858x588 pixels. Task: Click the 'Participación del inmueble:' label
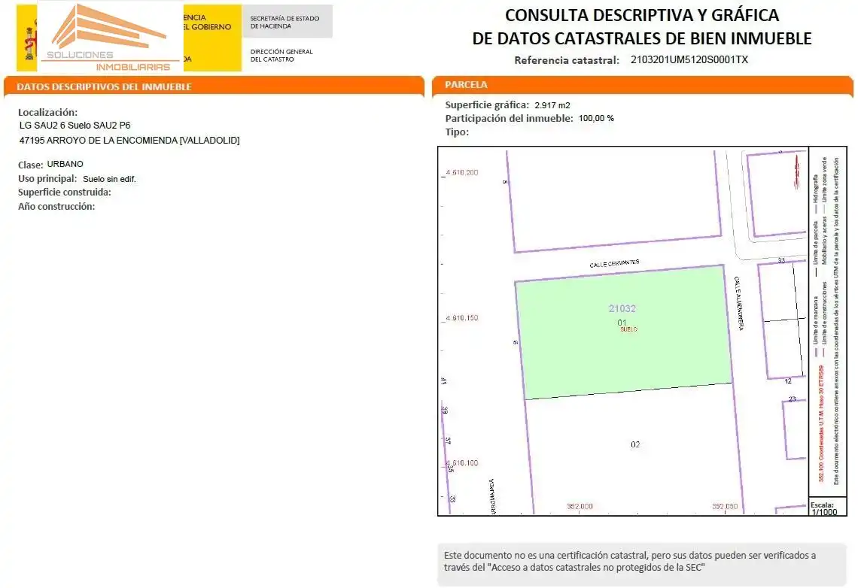[509, 119]
